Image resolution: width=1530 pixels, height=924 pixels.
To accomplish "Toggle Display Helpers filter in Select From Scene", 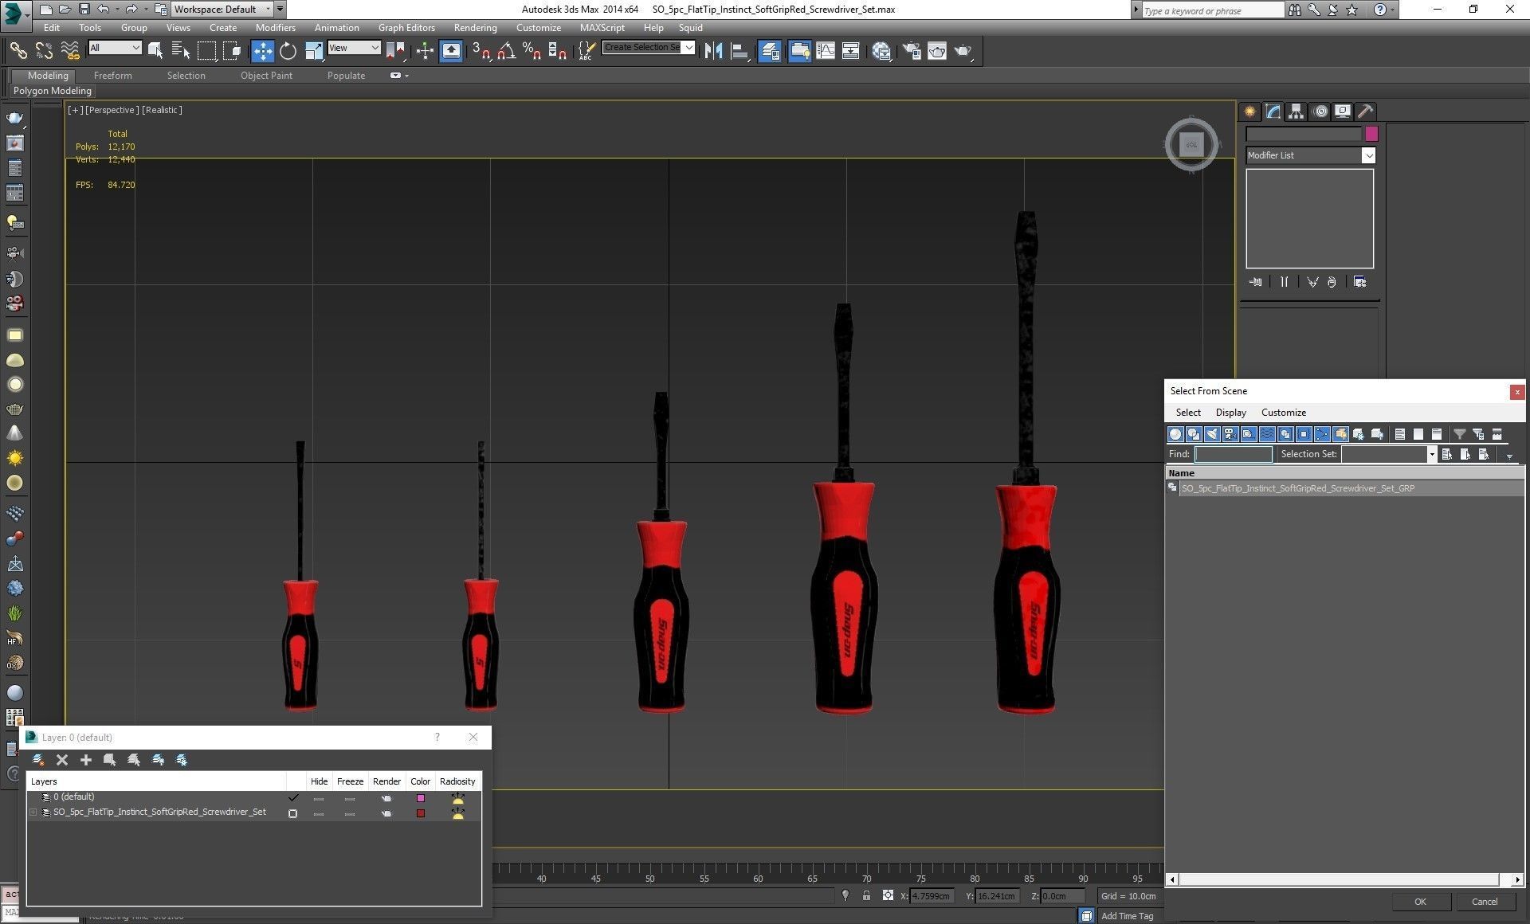I will [x=1248, y=434].
